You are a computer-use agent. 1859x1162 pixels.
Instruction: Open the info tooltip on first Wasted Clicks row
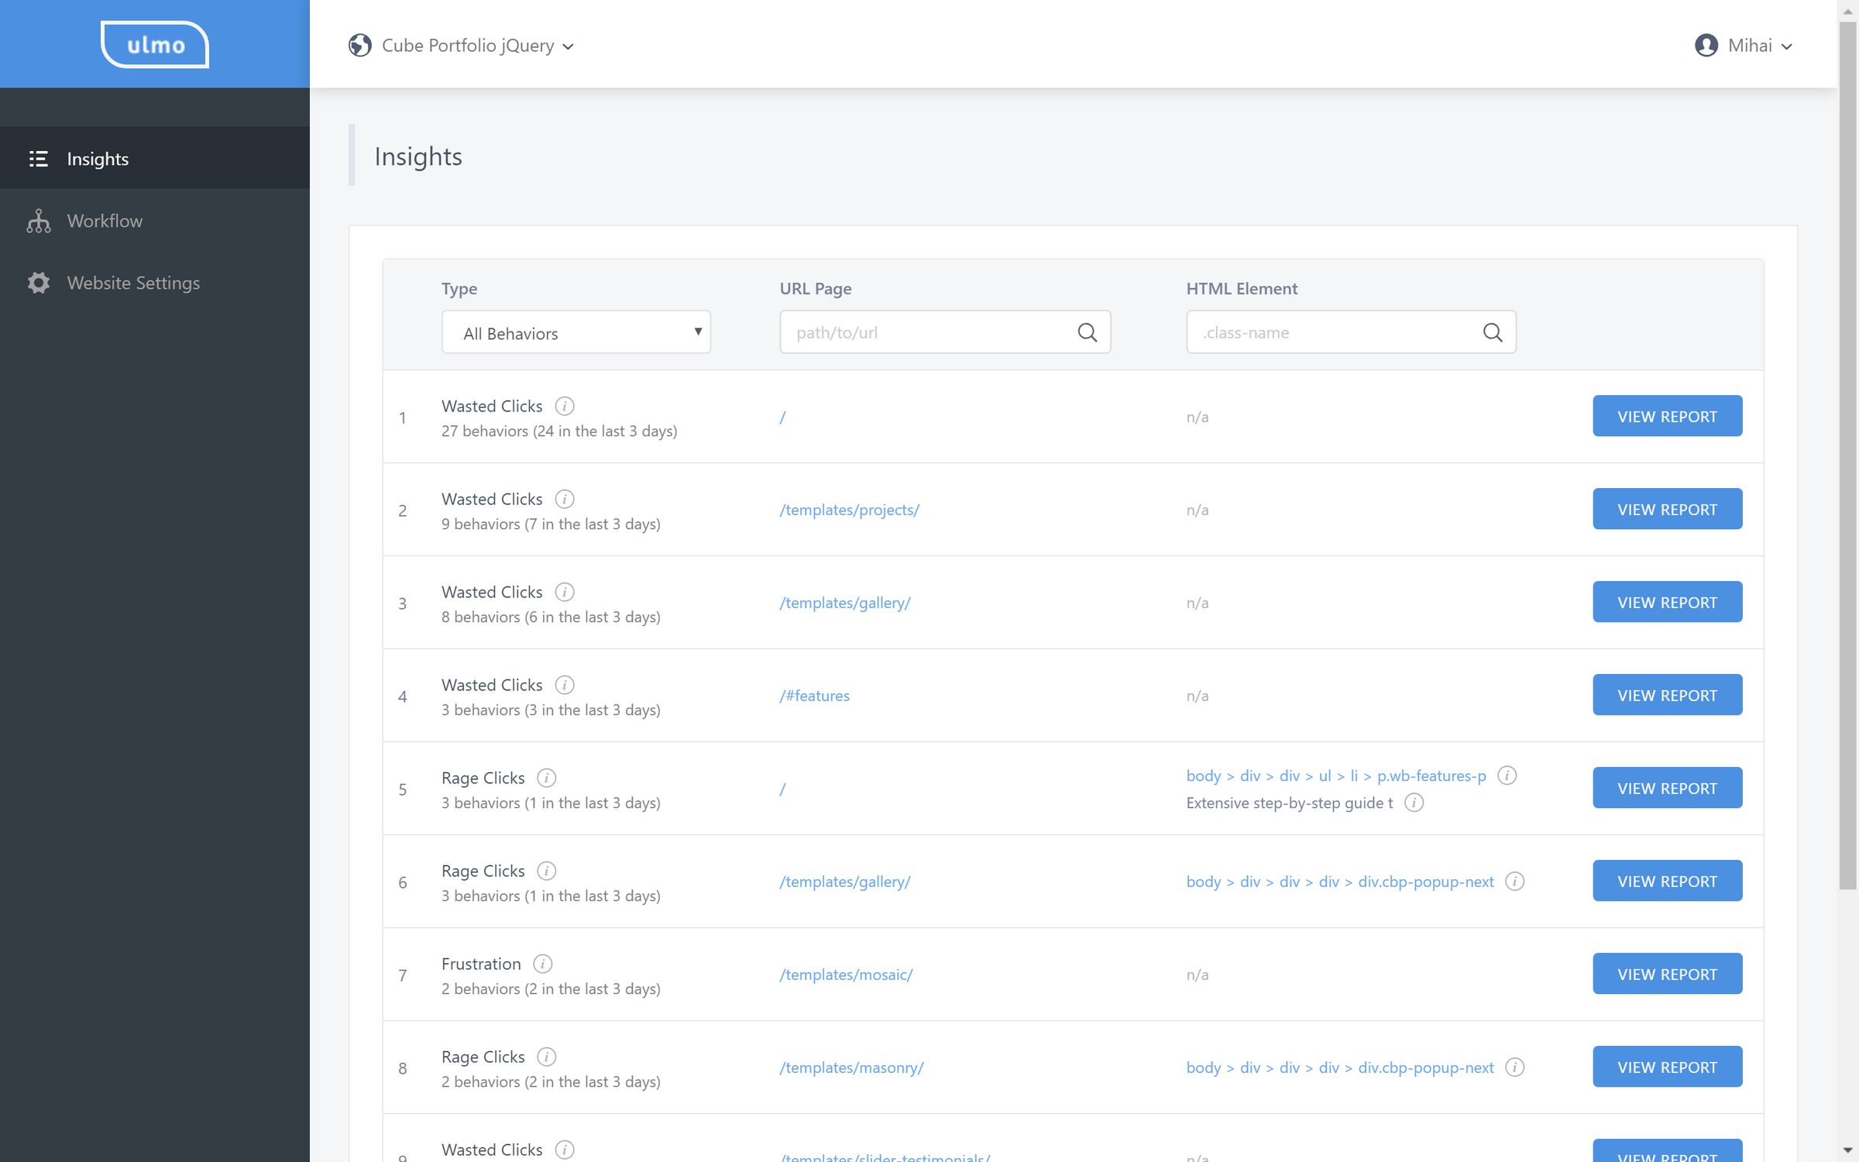point(565,405)
